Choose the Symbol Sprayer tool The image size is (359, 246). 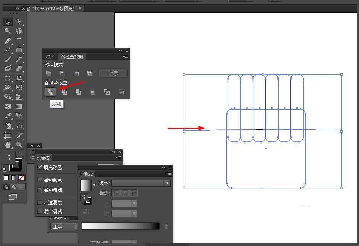[x=8, y=126]
